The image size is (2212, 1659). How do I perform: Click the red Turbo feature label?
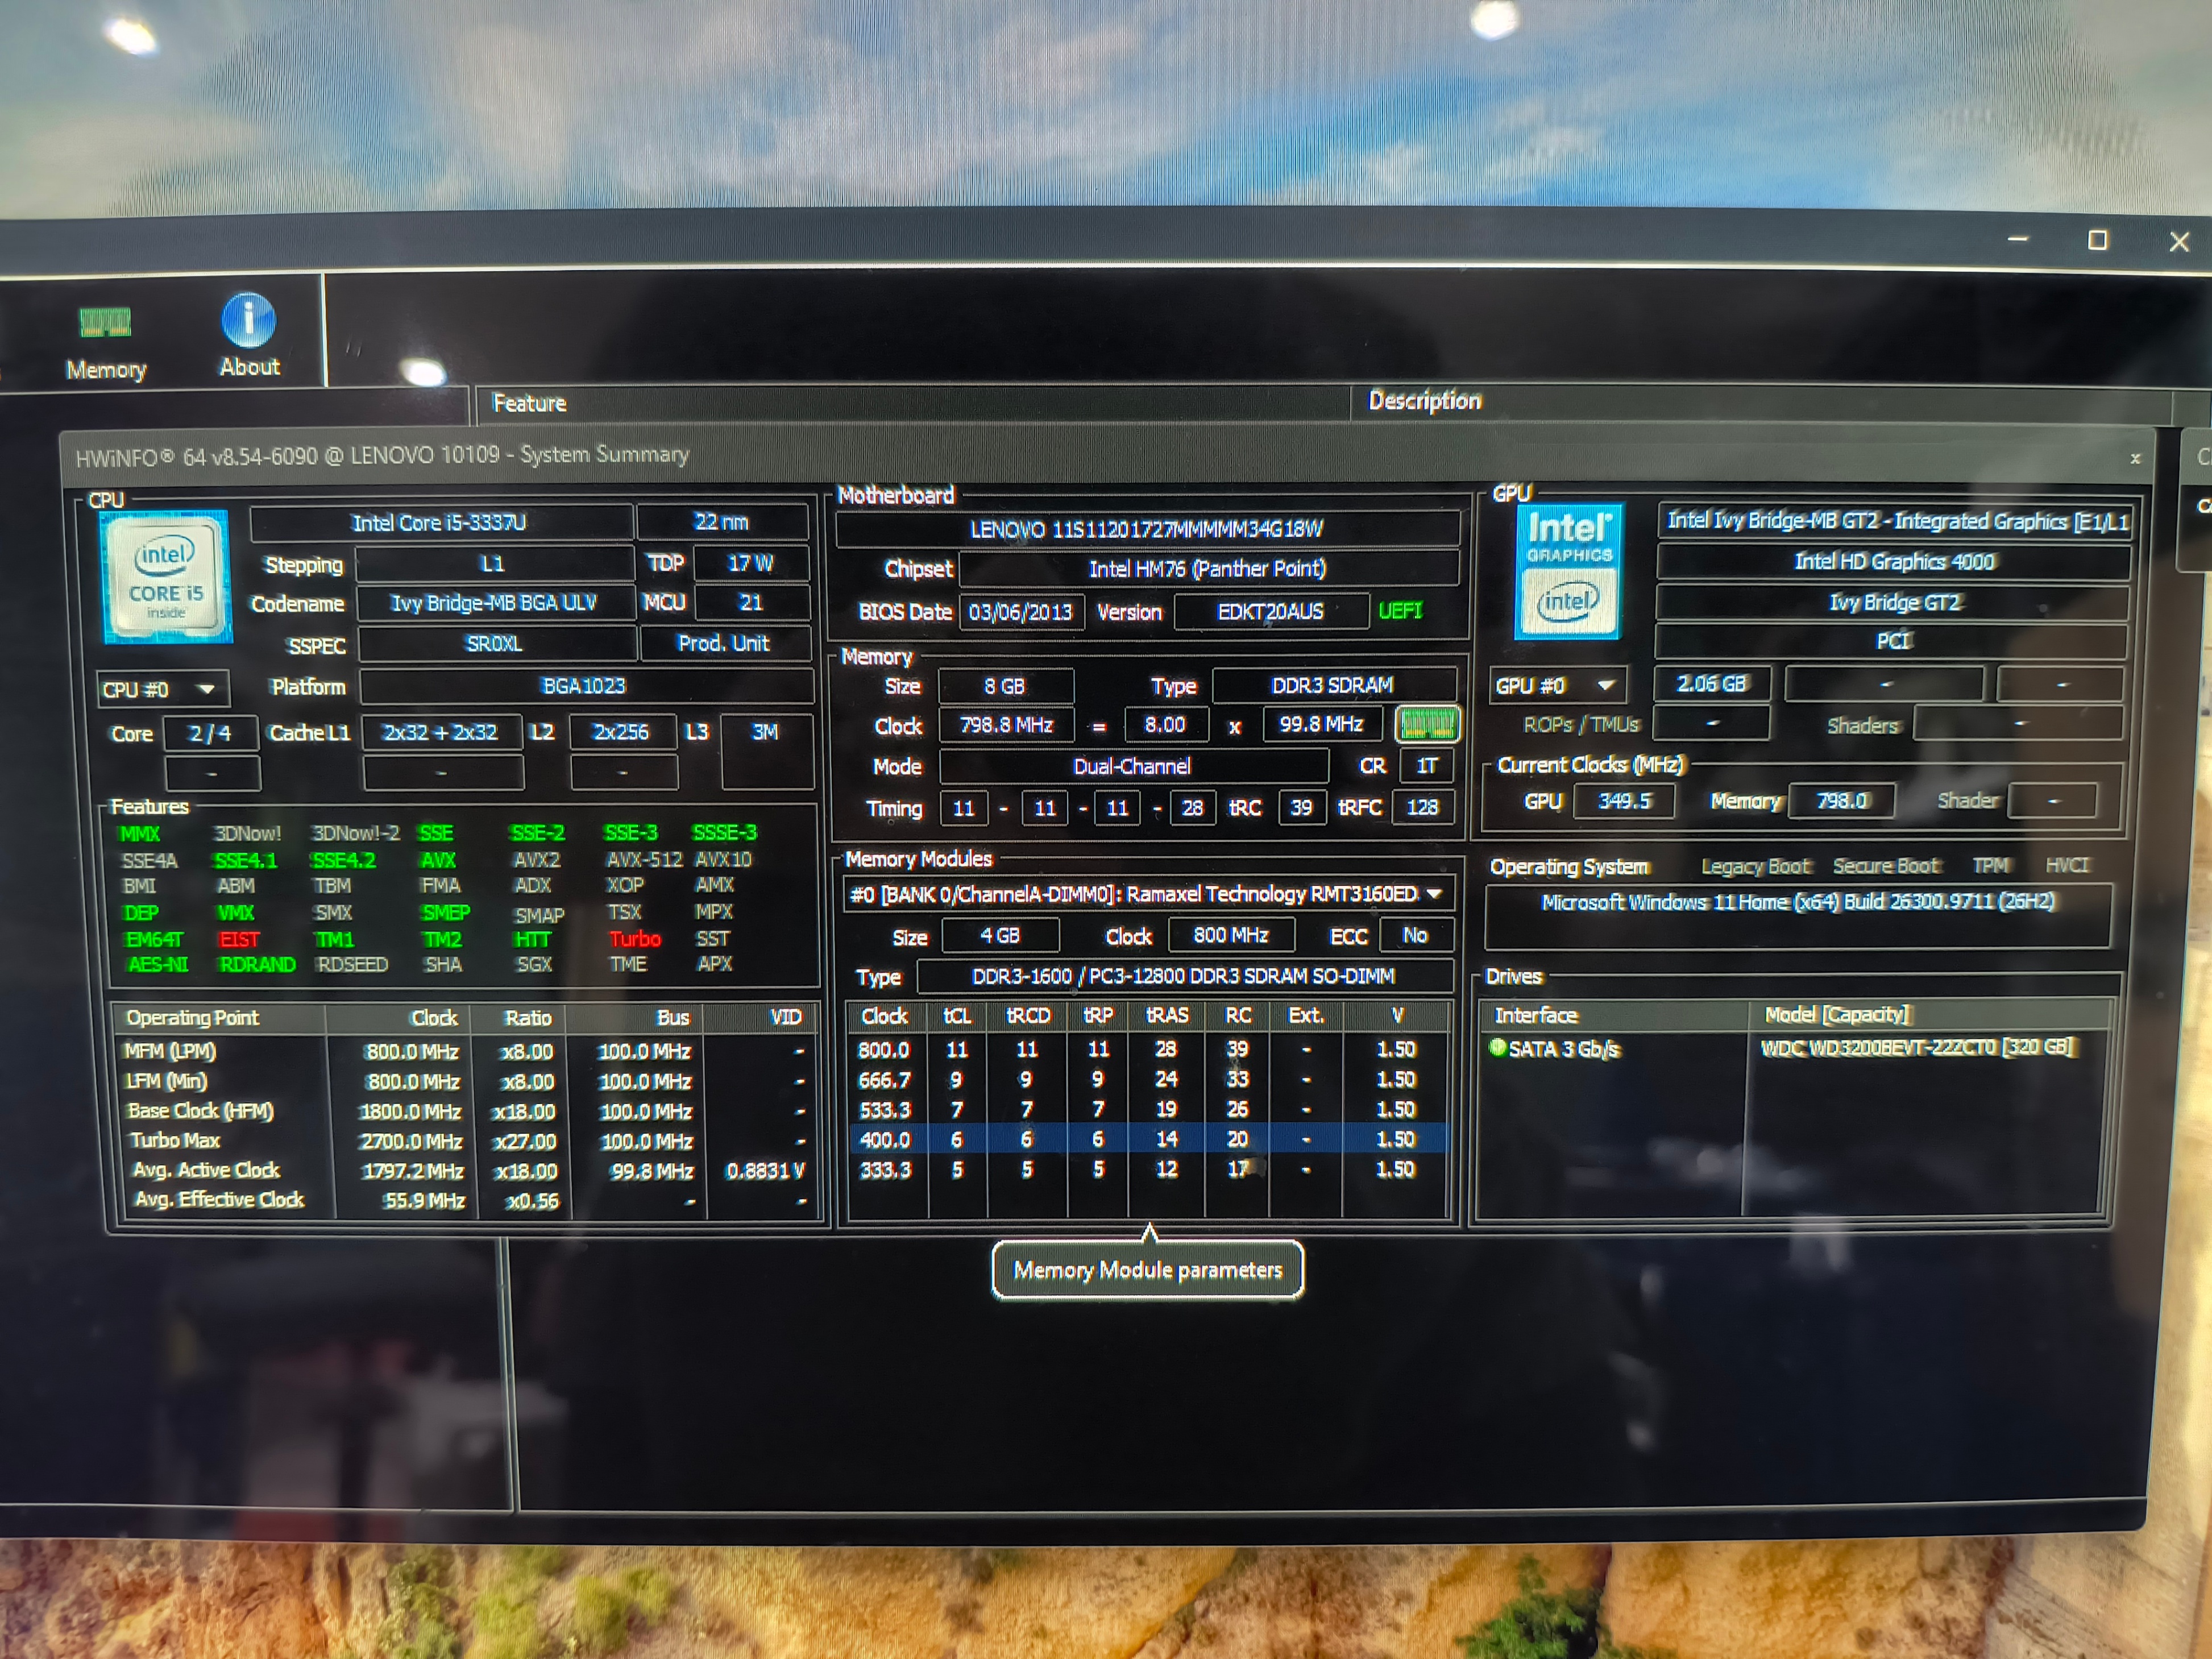pos(635,939)
